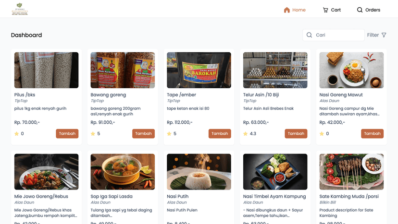This screenshot has width=398, height=224.
Task: Click the search magnifier icon in Cari field
Action: [x=310, y=35]
